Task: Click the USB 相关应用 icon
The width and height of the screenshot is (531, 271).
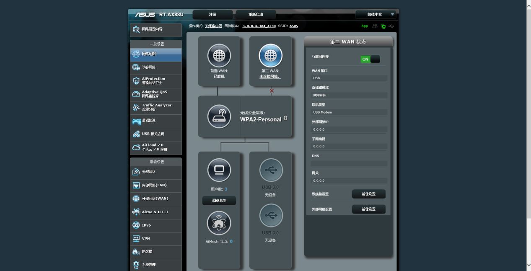Action: point(136,134)
